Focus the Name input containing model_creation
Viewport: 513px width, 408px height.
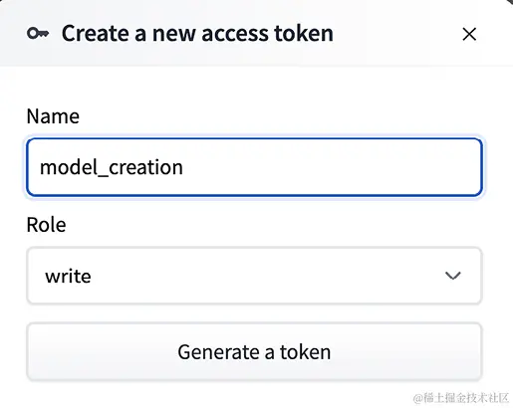point(254,167)
